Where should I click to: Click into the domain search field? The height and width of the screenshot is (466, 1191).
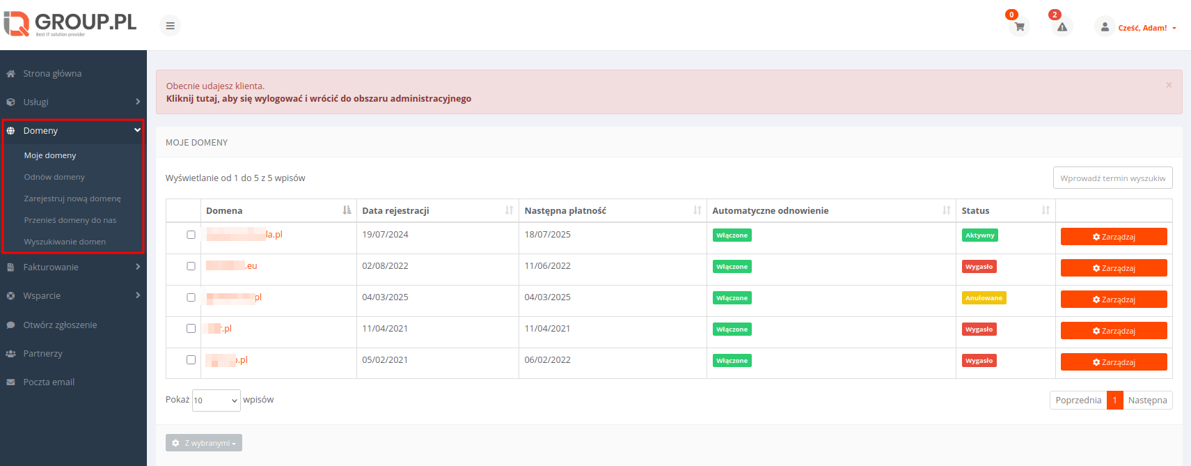[1112, 178]
